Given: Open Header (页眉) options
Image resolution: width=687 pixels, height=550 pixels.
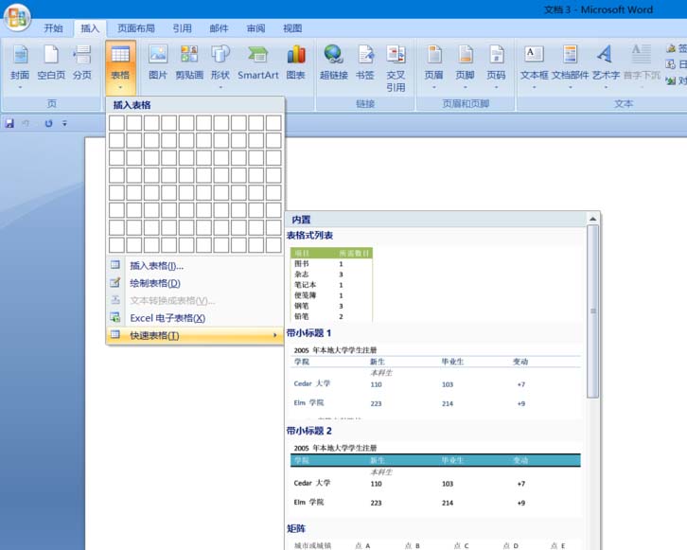Looking at the screenshot, I should click(433, 65).
